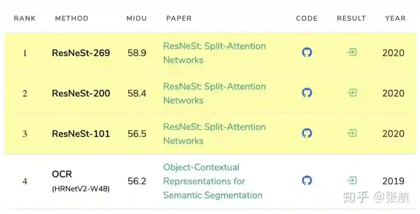Sort by the YEAR column header

coord(395,18)
